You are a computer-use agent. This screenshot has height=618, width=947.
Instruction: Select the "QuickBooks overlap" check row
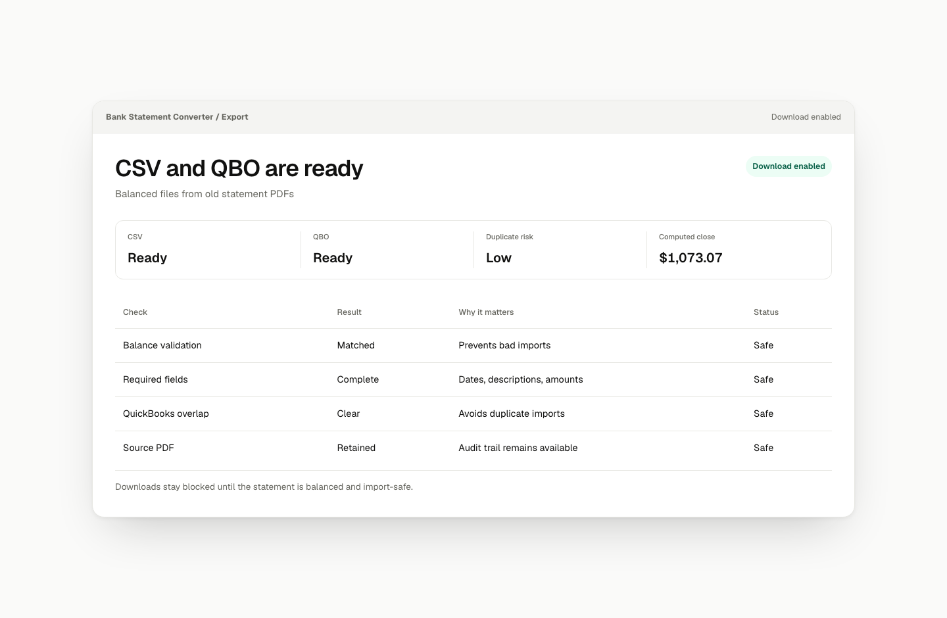point(473,414)
